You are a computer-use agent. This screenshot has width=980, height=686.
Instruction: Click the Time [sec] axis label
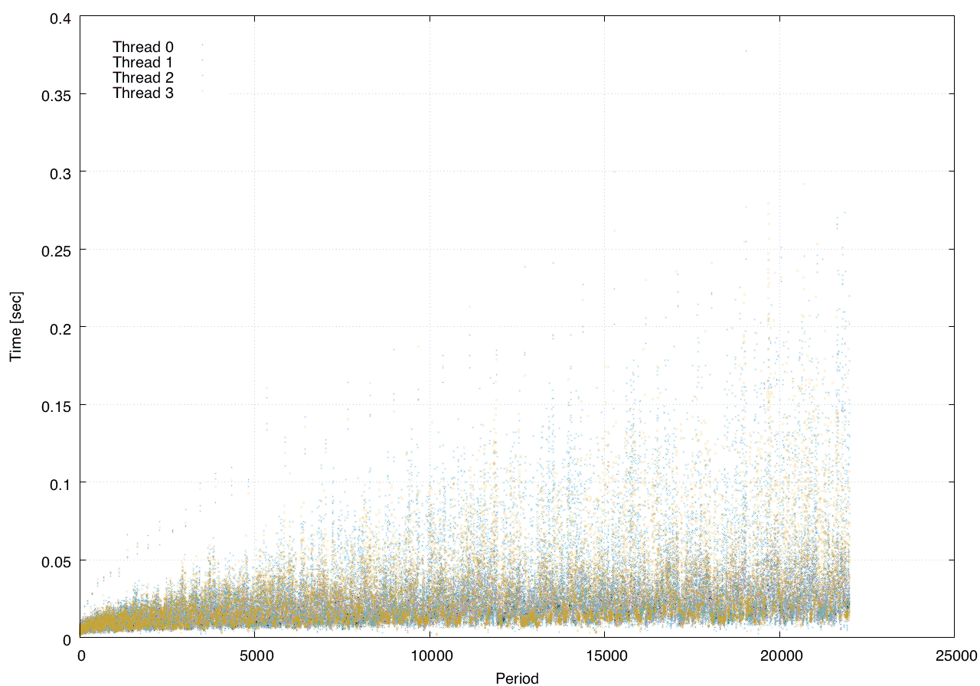point(16,326)
